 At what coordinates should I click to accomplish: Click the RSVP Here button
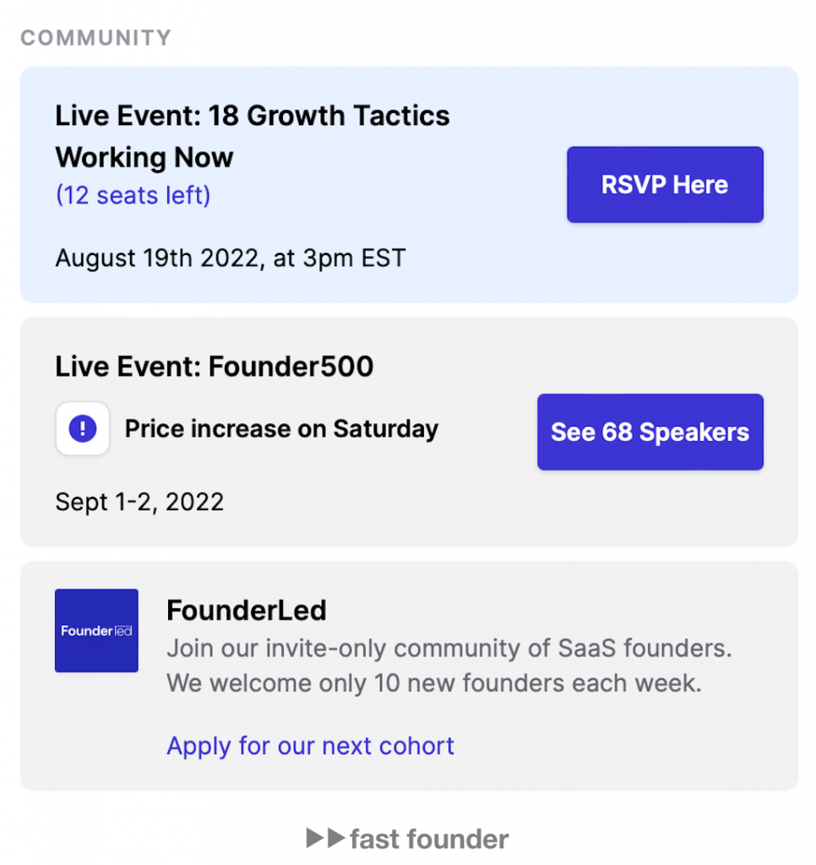click(665, 184)
